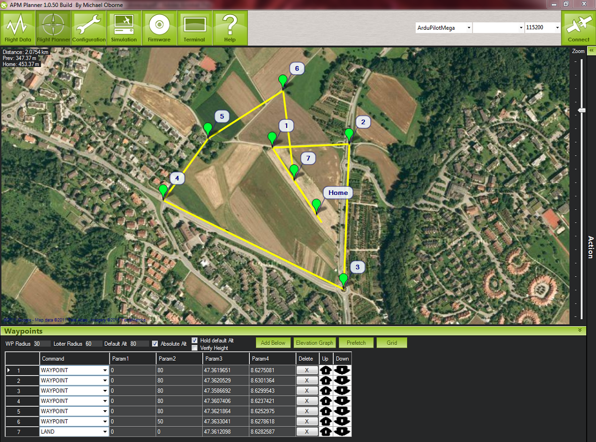Open the LAND command dropdown in row 7
This screenshot has height=442, width=596.
(x=105, y=432)
